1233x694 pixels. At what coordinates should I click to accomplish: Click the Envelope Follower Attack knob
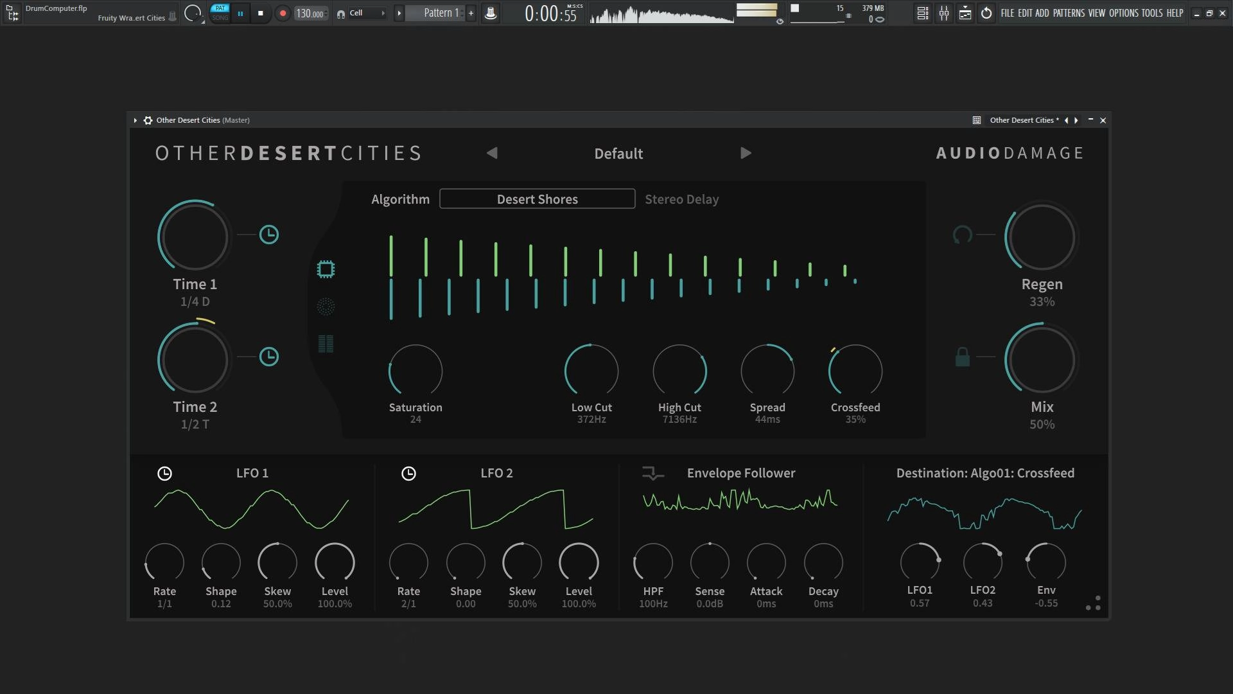click(766, 562)
